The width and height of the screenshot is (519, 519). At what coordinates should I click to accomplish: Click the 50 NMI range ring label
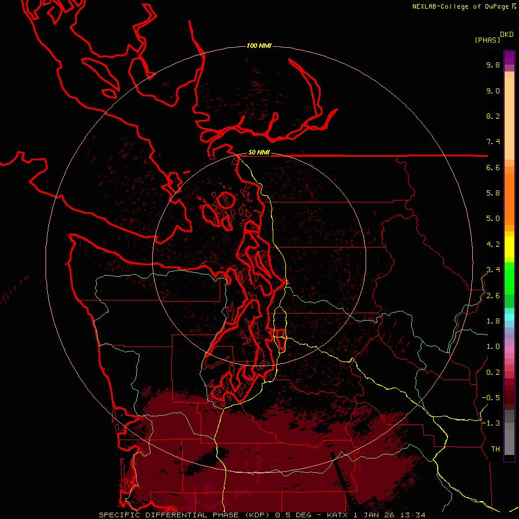259,153
